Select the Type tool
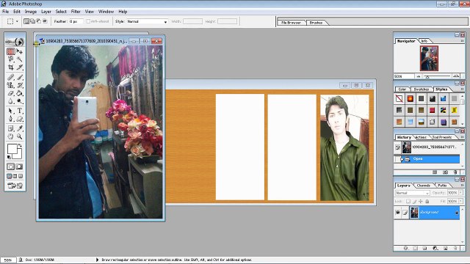This screenshot has width=470, height=264. pos(20,111)
